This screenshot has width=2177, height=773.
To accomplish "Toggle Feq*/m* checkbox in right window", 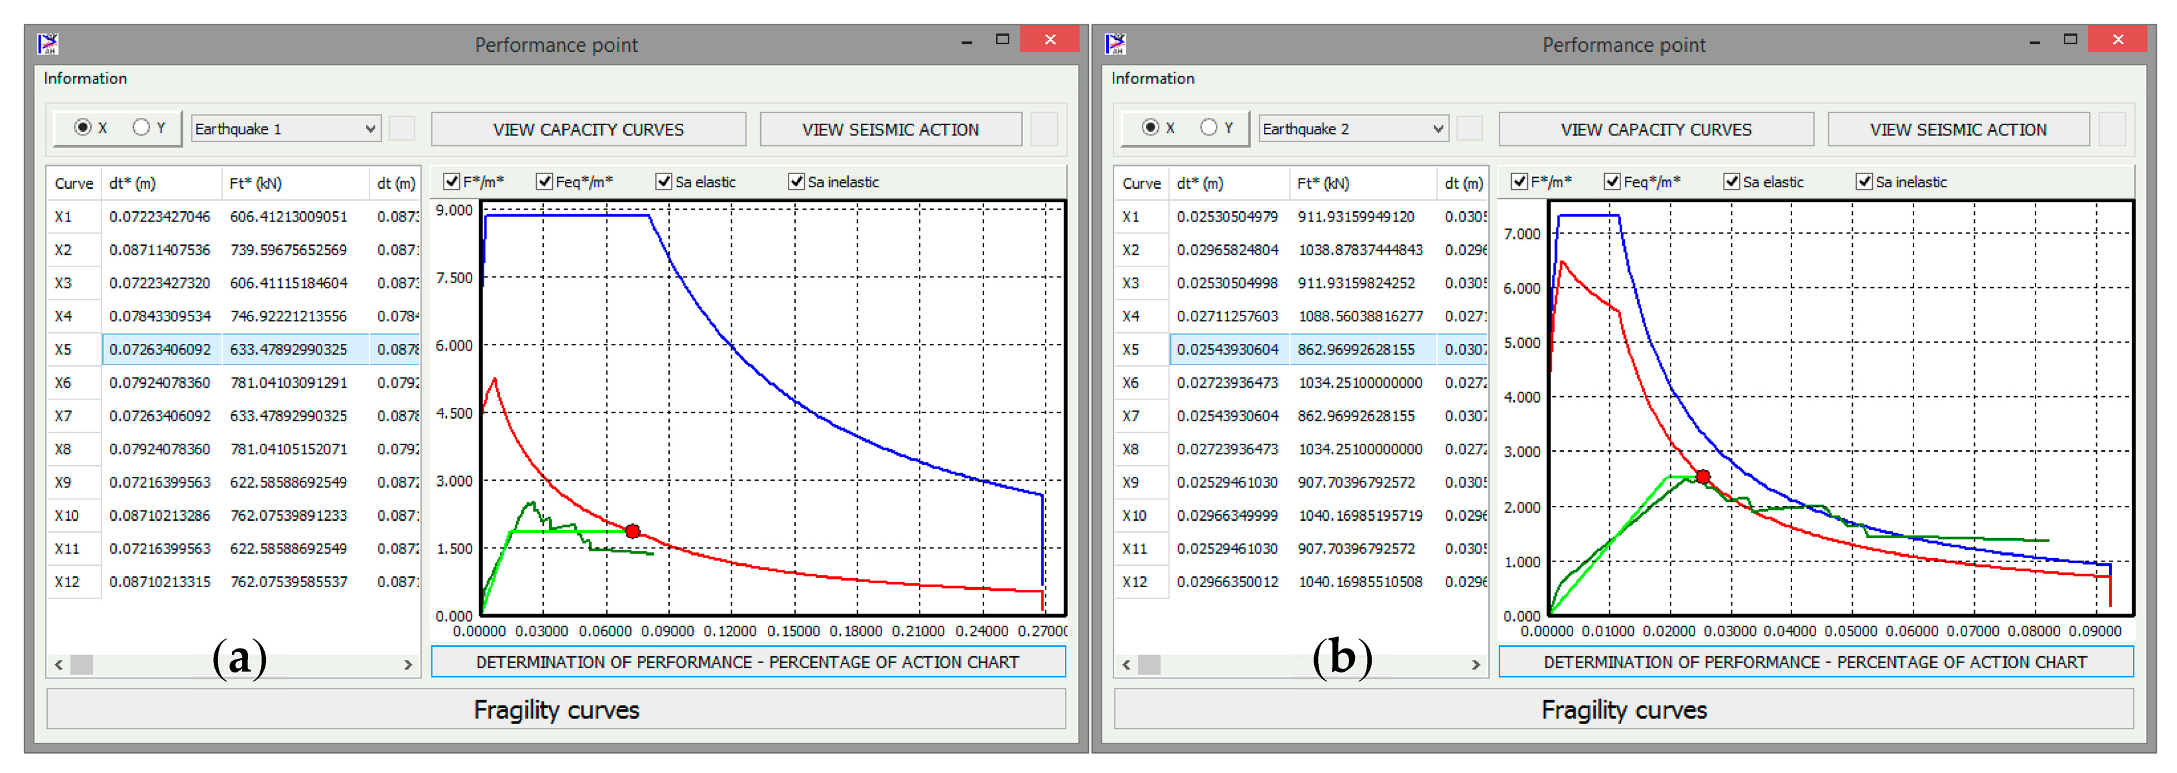I will (1613, 181).
